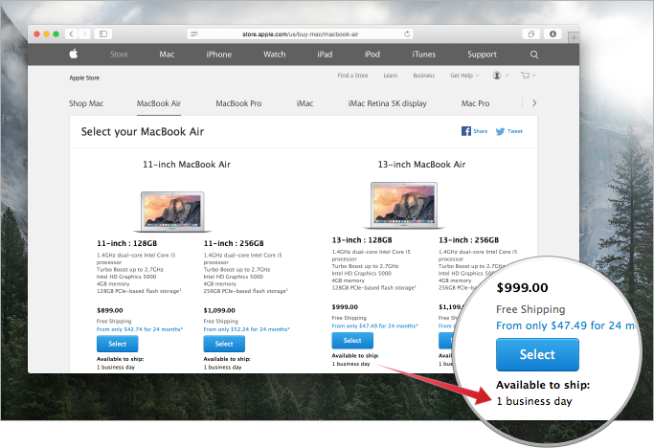Click Select your MacBook Air heading
Screen dimensions: 654x448
(x=143, y=132)
